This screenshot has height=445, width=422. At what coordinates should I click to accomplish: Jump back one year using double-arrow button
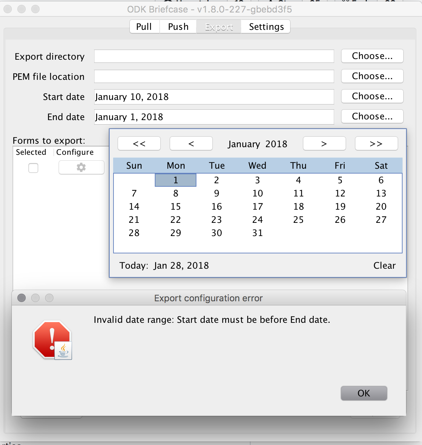tap(139, 143)
